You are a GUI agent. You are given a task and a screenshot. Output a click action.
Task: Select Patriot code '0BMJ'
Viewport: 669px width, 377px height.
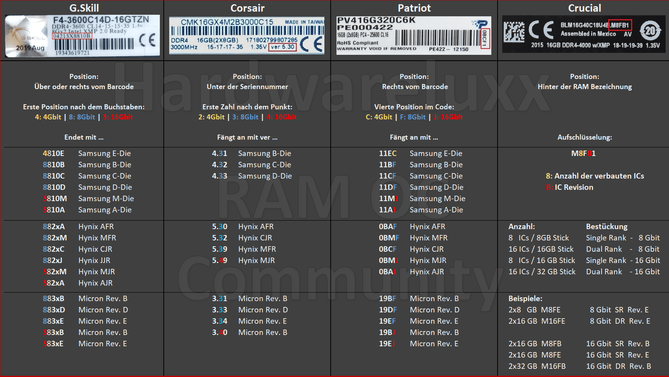(x=388, y=261)
